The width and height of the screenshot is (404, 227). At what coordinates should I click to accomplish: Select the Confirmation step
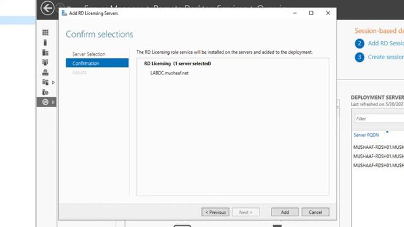point(97,63)
